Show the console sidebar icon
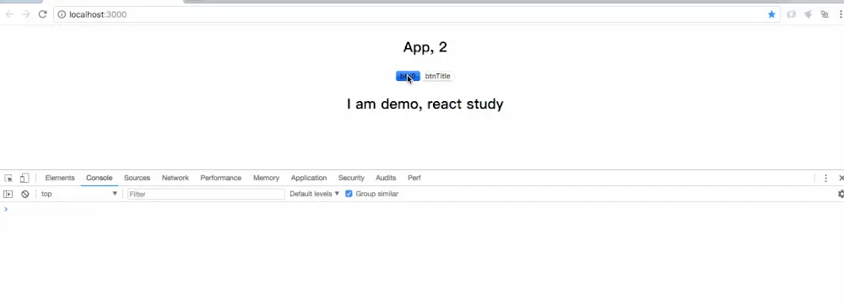This screenshot has height=305, width=844. tap(8, 195)
